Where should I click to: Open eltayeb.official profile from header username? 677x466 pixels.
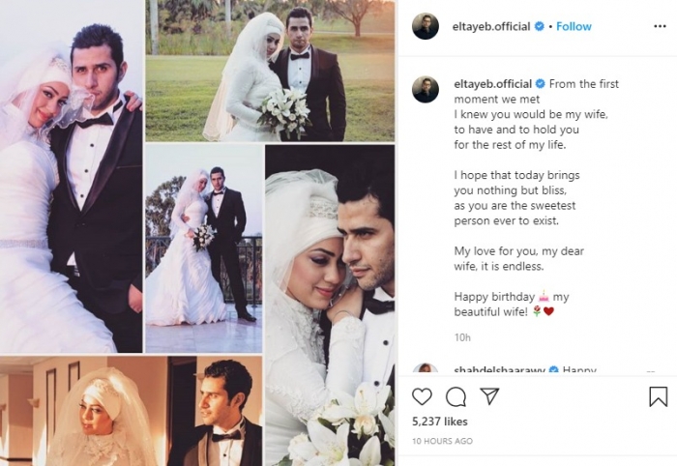pyautogui.click(x=491, y=26)
